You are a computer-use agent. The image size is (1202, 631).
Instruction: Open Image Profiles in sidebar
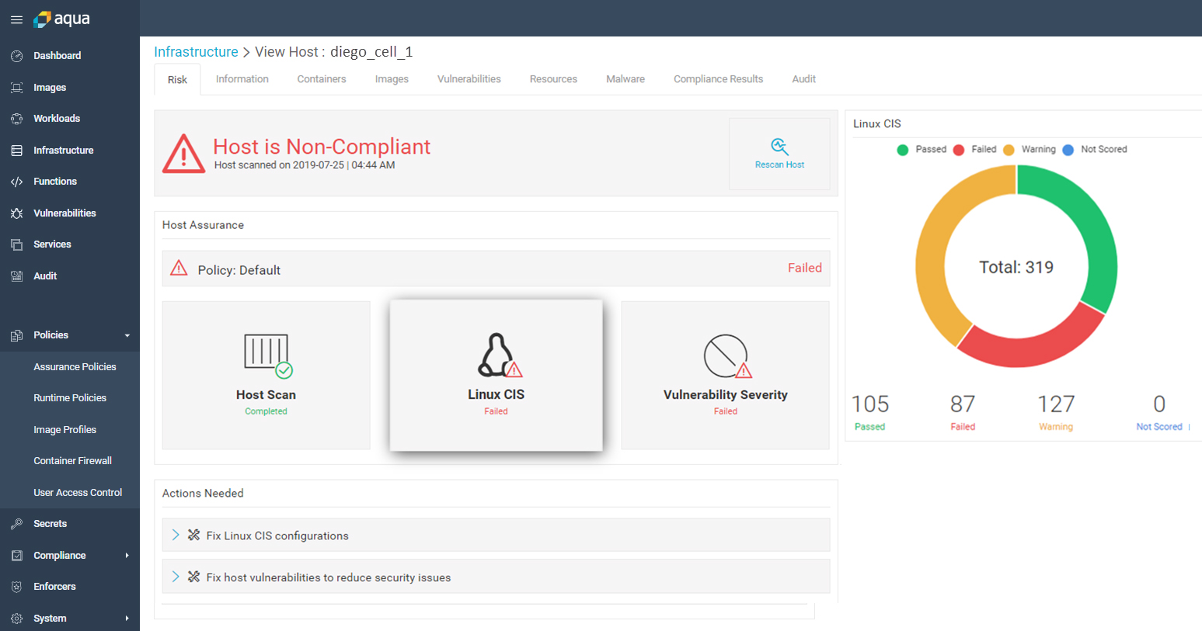pyautogui.click(x=64, y=430)
